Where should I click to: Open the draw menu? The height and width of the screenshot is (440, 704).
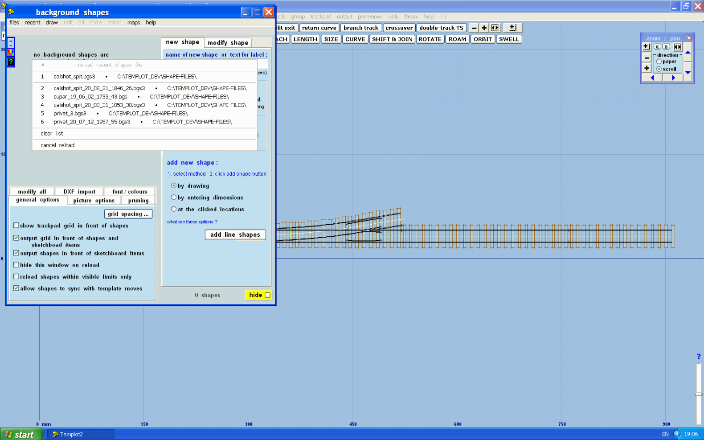[x=52, y=22]
